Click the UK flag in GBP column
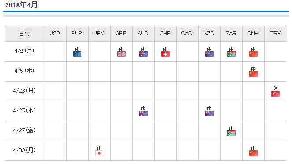The width and height of the screenshot is (292, 164). [x=121, y=54]
